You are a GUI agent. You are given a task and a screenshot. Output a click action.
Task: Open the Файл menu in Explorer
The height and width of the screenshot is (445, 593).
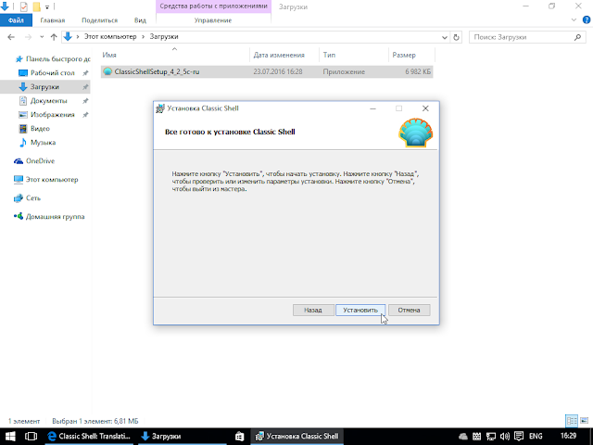click(x=16, y=20)
